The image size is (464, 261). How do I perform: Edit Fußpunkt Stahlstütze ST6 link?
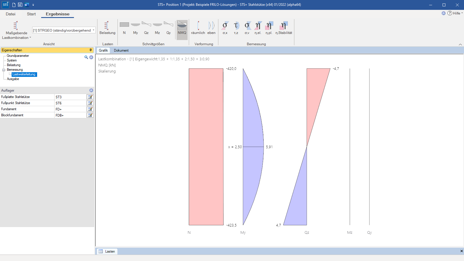[90, 103]
